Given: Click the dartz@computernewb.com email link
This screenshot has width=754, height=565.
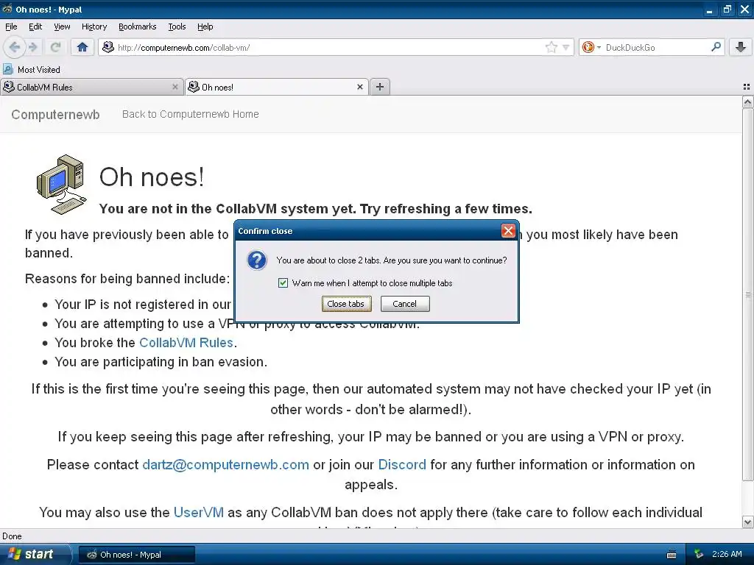Looking at the screenshot, I should click(225, 465).
